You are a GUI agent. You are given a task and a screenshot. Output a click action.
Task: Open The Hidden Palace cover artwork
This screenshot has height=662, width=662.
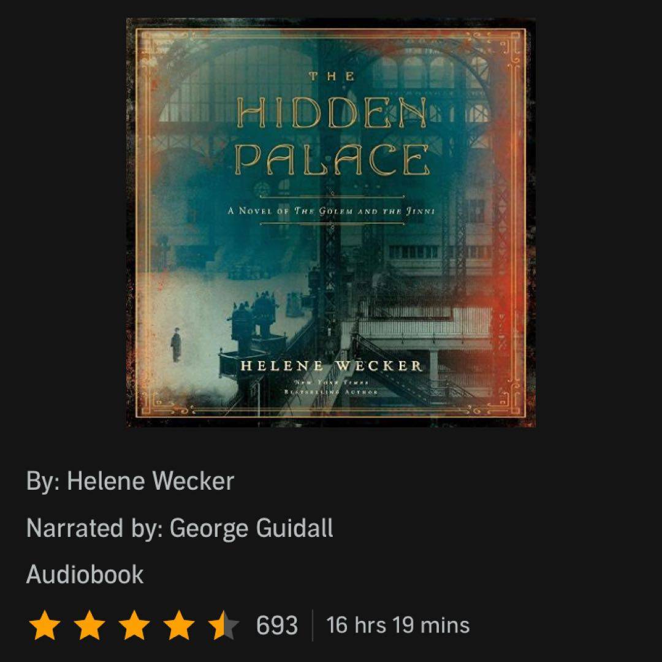[x=331, y=223]
